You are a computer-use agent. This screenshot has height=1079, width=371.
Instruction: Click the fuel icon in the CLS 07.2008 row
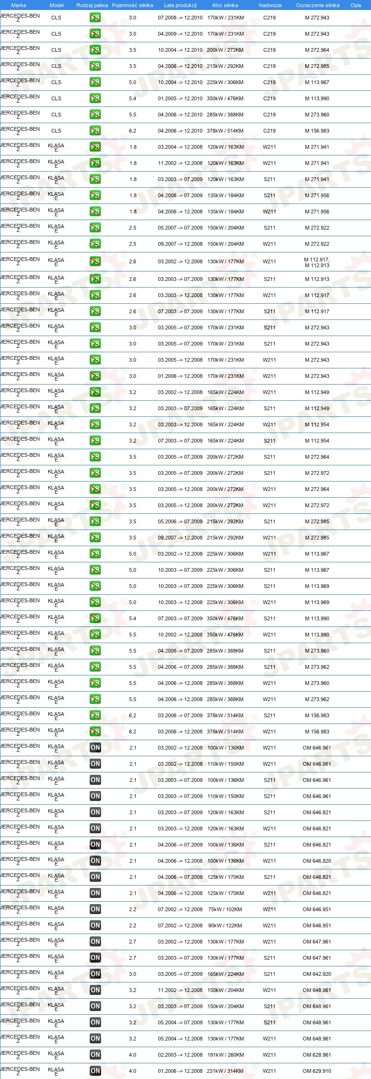click(95, 18)
